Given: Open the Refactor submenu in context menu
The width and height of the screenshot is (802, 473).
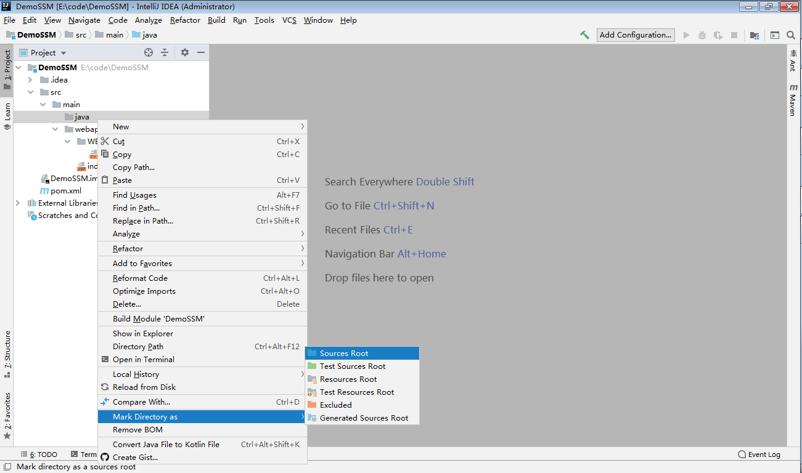Looking at the screenshot, I should [x=202, y=249].
